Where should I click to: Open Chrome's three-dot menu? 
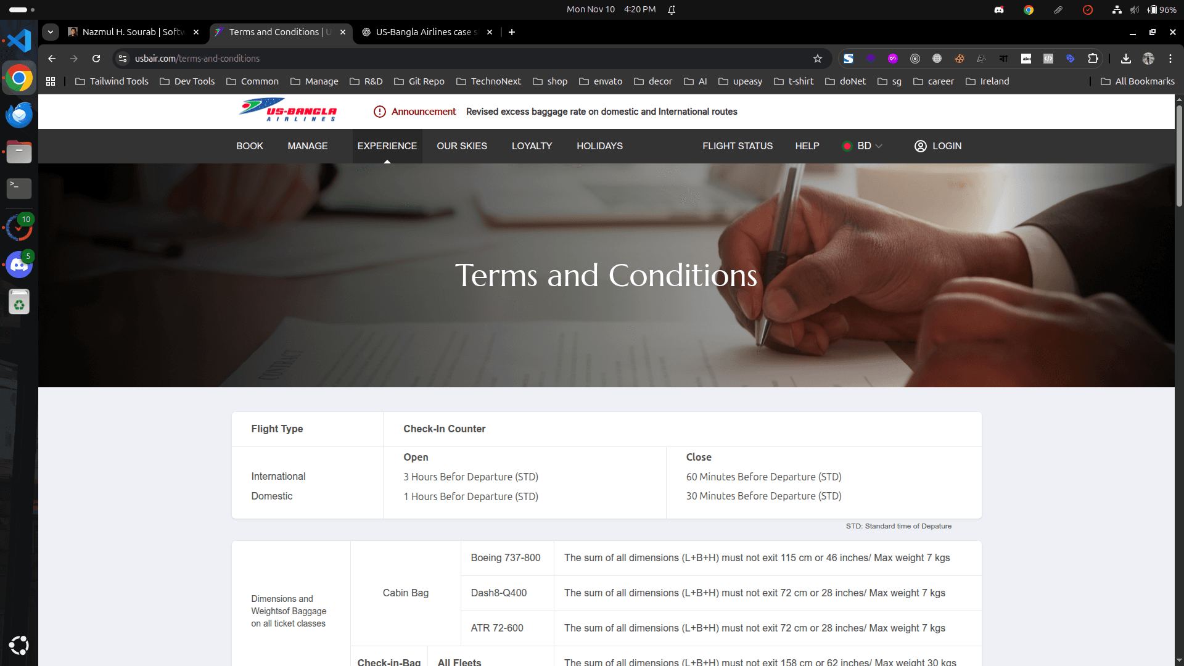[1170, 59]
